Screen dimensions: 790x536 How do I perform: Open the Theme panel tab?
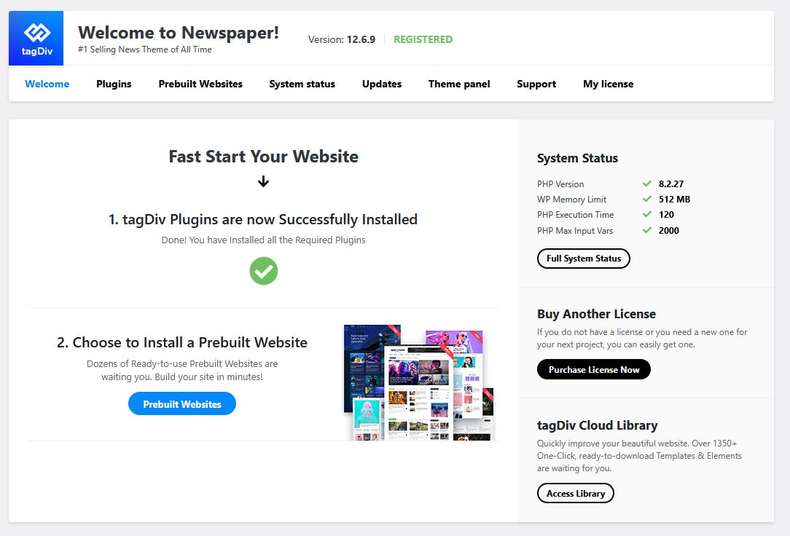[459, 84]
